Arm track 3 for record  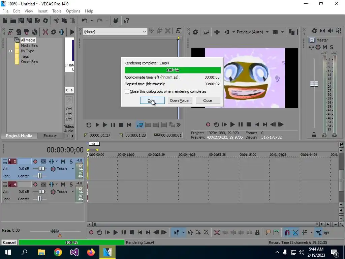[x=35, y=162]
